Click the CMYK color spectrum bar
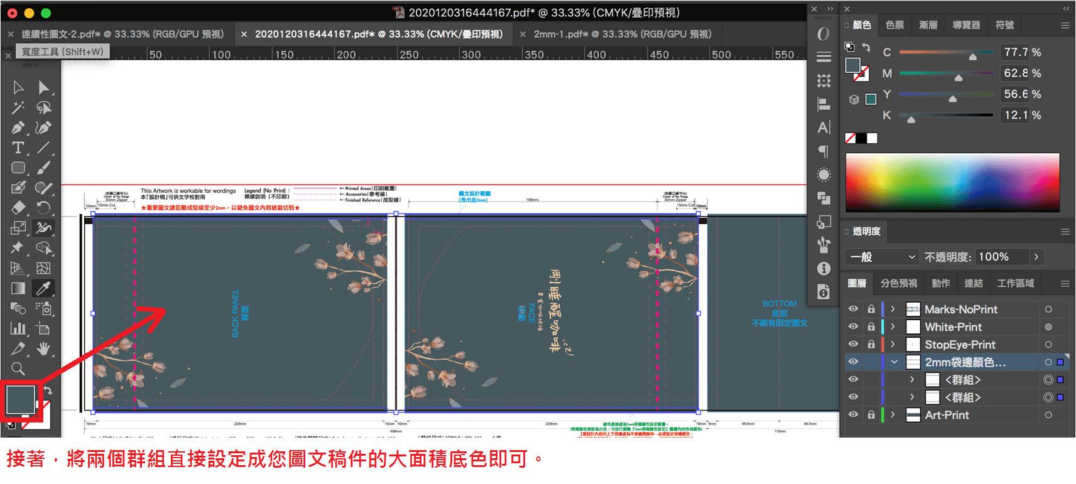The width and height of the screenshot is (1076, 484). pos(952,182)
